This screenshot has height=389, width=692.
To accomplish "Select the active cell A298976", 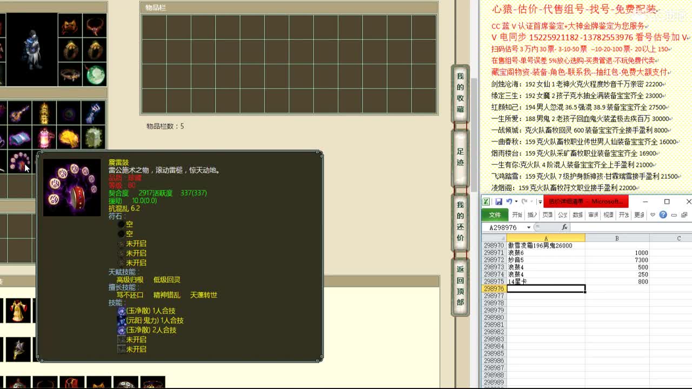I will tap(545, 289).
